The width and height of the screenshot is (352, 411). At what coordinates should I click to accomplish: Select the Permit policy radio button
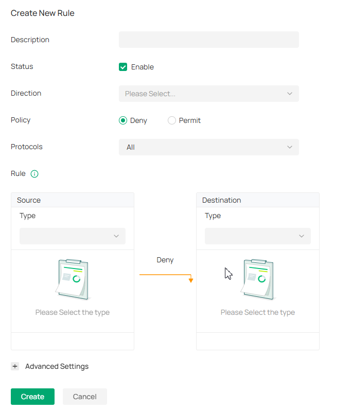172,120
